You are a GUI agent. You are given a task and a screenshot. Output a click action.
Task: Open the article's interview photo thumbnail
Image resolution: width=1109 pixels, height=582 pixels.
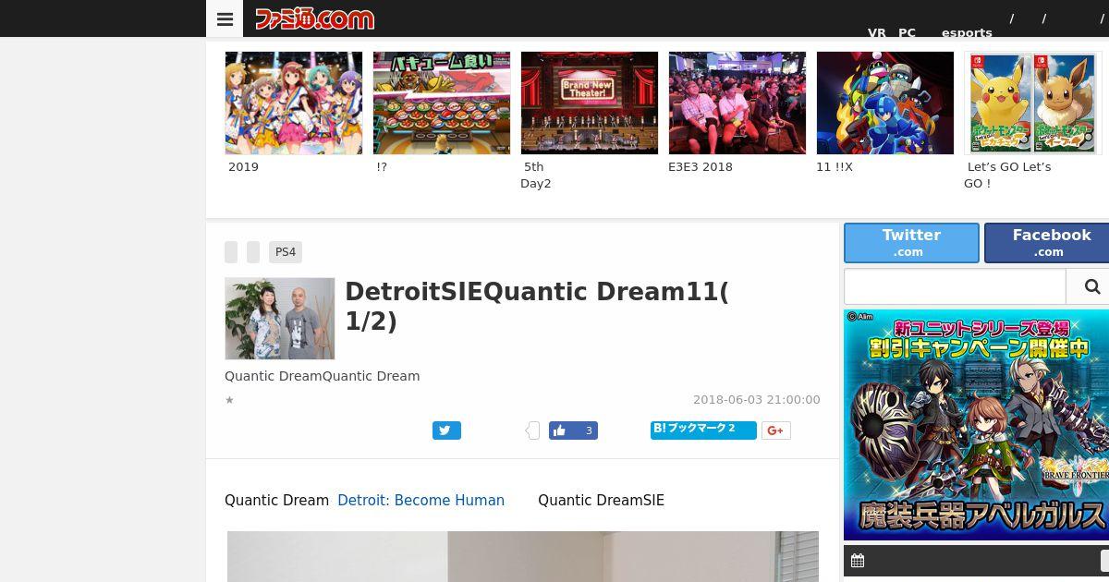[x=280, y=319]
